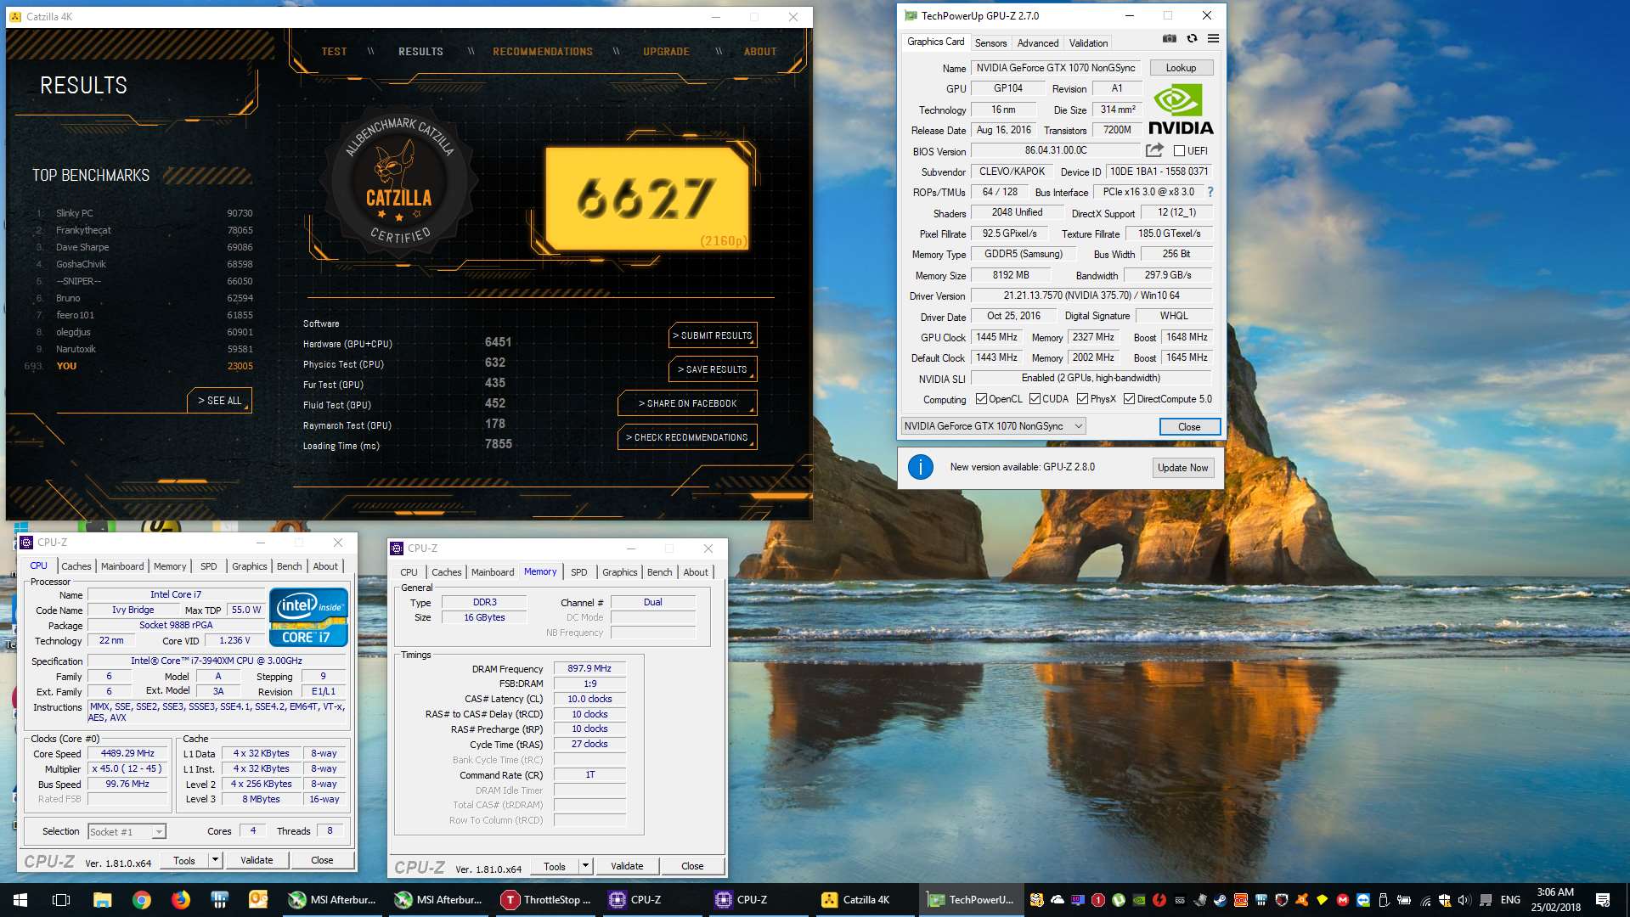Click Validate in CPU-Z Memory window

[x=627, y=866]
